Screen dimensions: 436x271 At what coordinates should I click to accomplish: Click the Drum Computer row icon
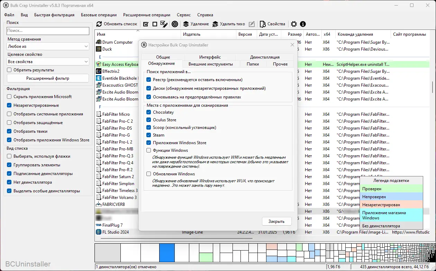coord(99,42)
